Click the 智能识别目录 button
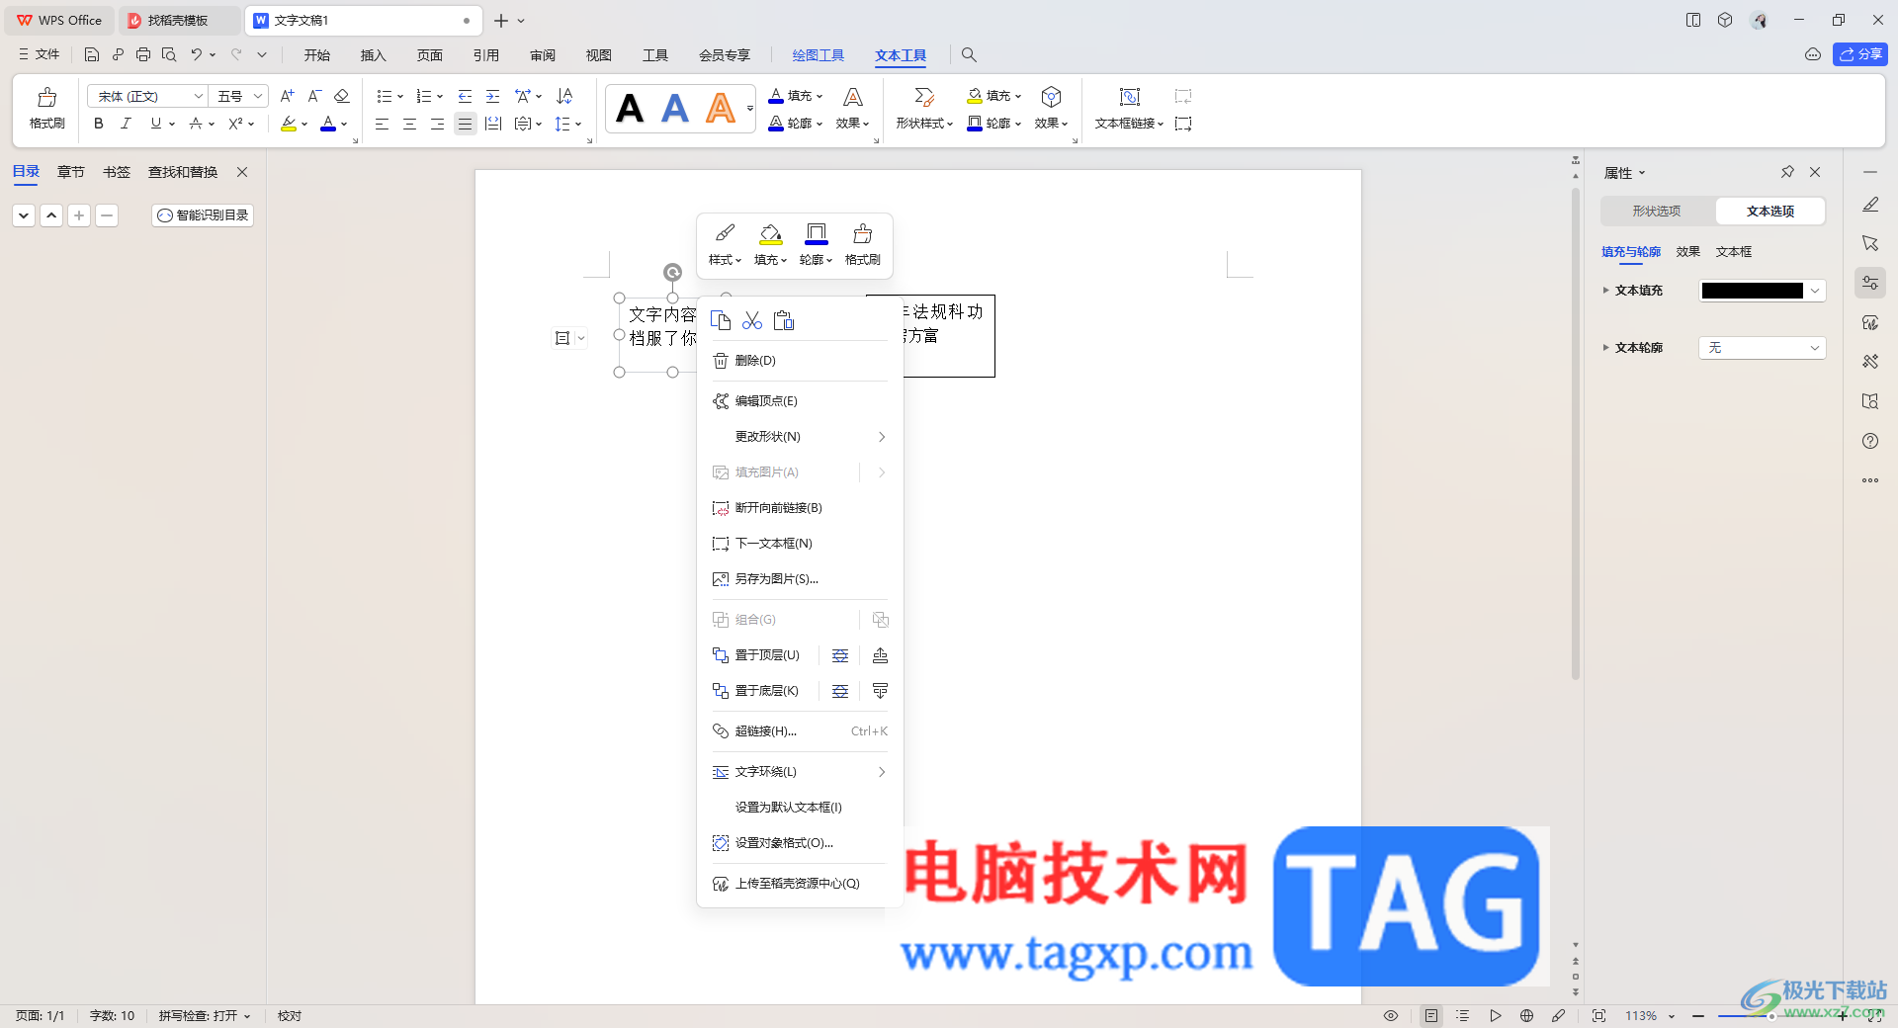This screenshot has height=1028, width=1898. pyautogui.click(x=203, y=215)
